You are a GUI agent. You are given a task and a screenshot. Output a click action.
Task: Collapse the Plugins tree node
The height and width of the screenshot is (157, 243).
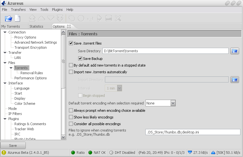click(x=5, y=119)
